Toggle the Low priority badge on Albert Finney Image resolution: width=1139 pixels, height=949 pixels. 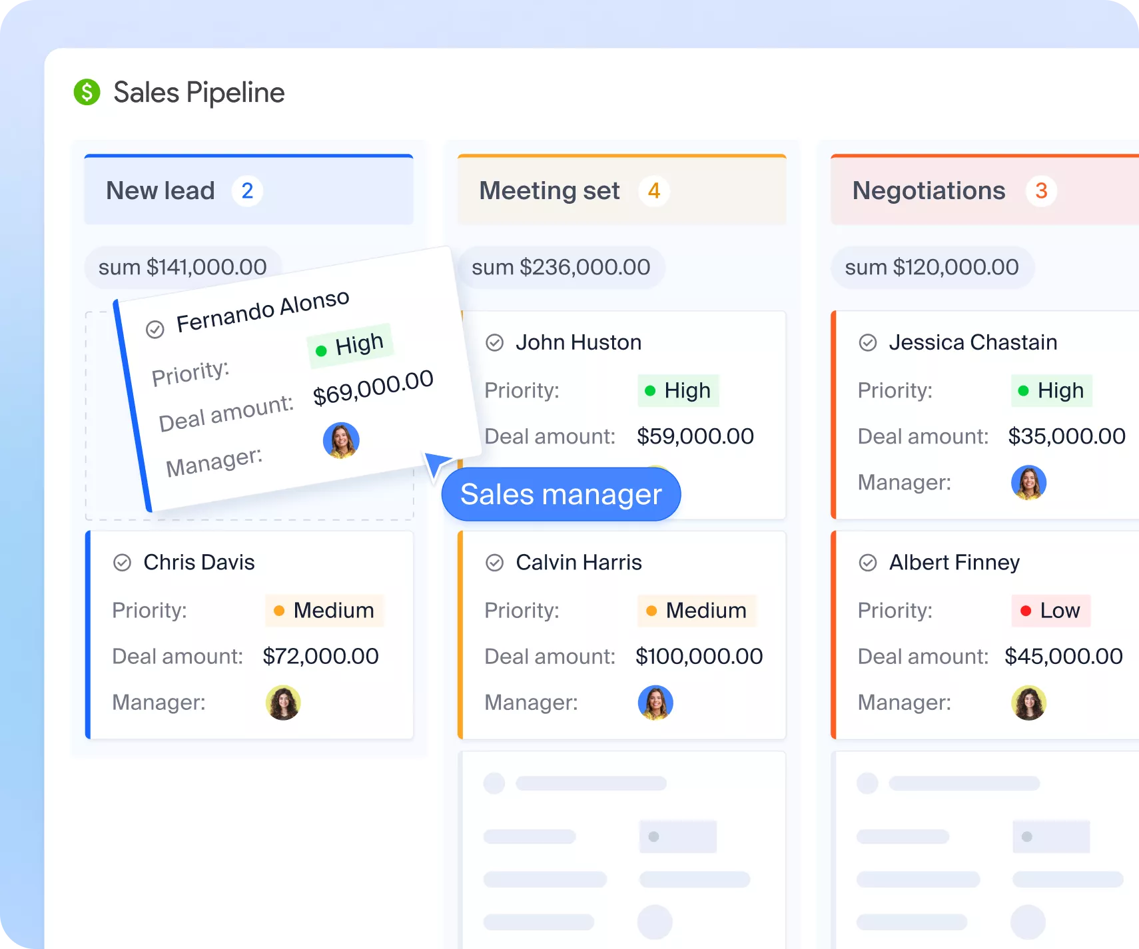coord(1051,611)
